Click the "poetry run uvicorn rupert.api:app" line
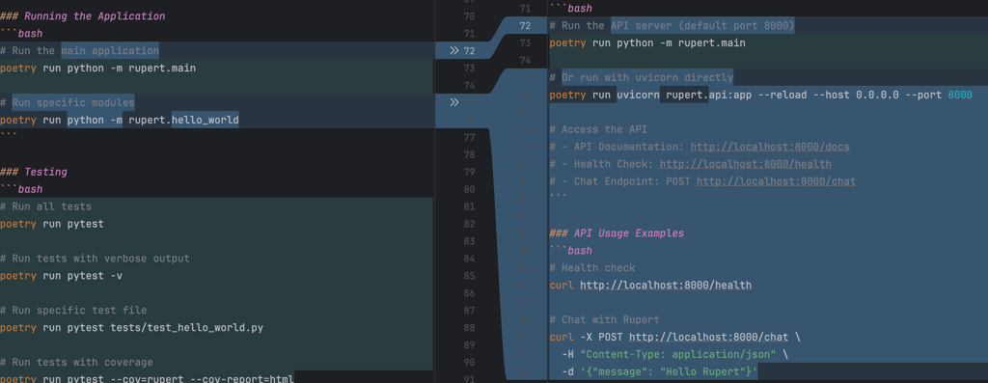The width and height of the screenshot is (988, 383). tap(760, 96)
